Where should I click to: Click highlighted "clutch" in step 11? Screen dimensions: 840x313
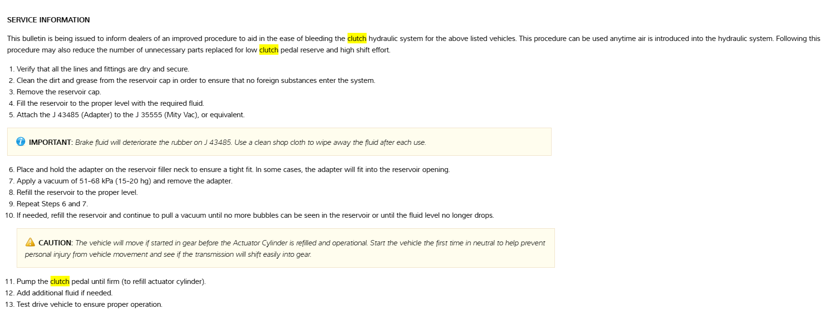pos(60,282)
